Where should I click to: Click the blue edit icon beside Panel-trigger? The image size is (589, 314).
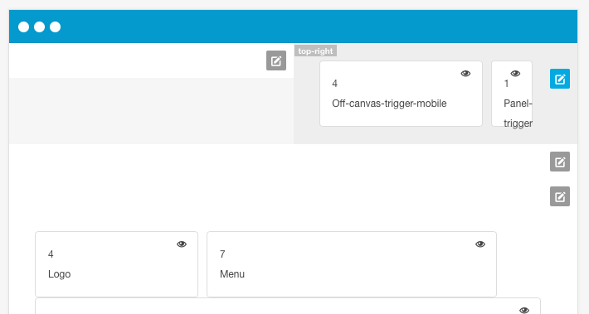tap(560, 79)
